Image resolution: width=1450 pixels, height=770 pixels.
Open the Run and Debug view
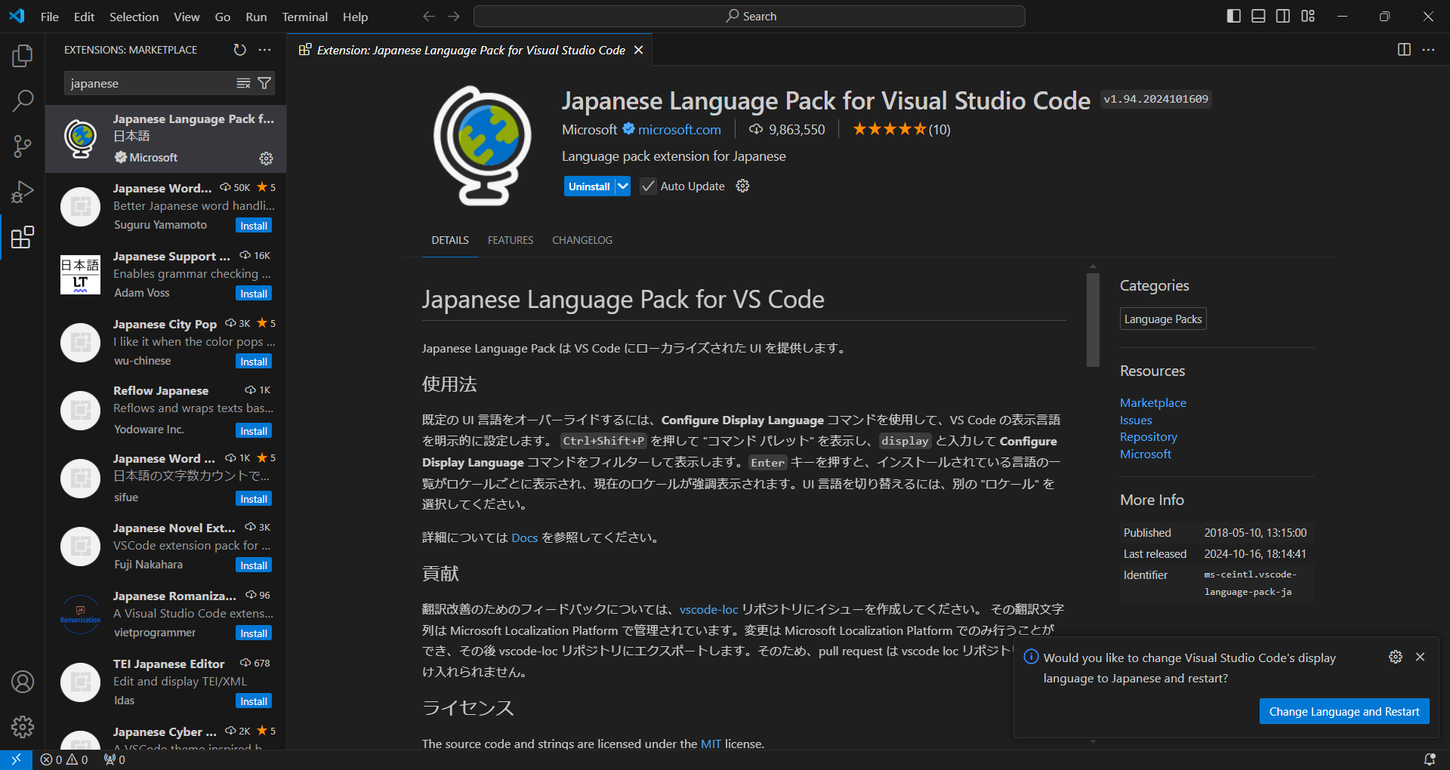coord(23,192)
